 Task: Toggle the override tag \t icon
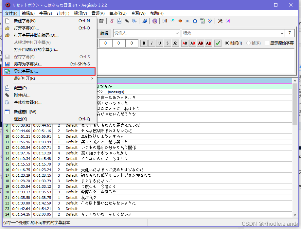point(228,21)
